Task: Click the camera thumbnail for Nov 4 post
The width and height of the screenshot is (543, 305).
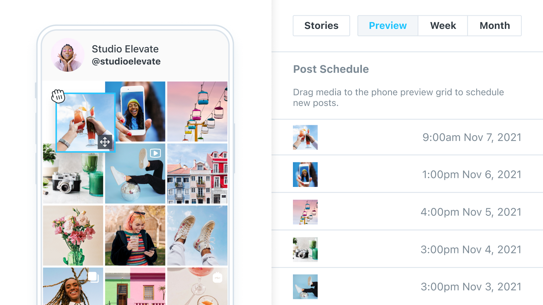Action: (305, 249)
